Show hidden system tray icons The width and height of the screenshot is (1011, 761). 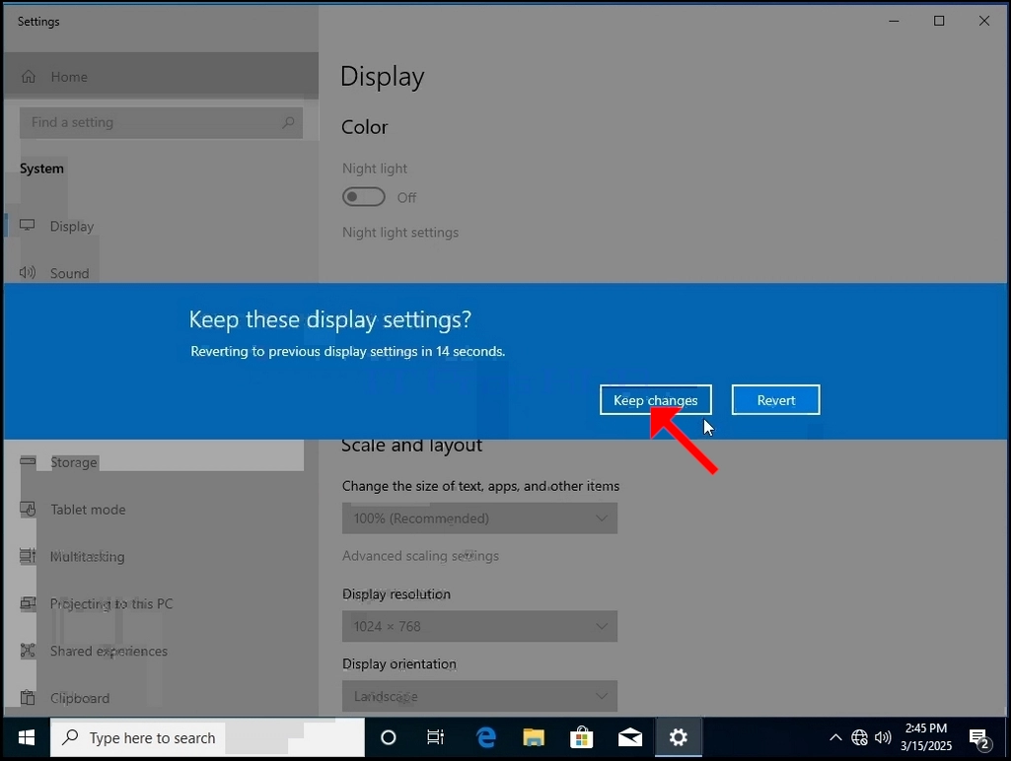tap(835, 737)
